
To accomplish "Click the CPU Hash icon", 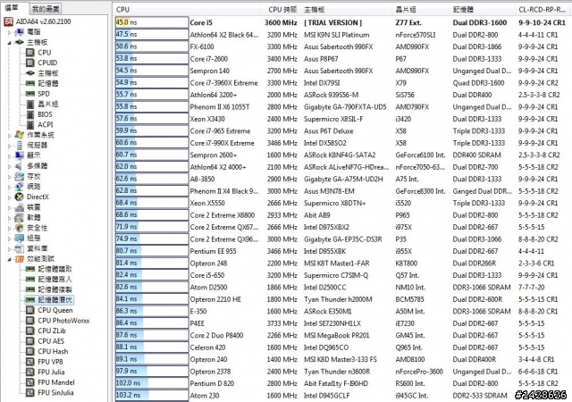I will 30,351.
